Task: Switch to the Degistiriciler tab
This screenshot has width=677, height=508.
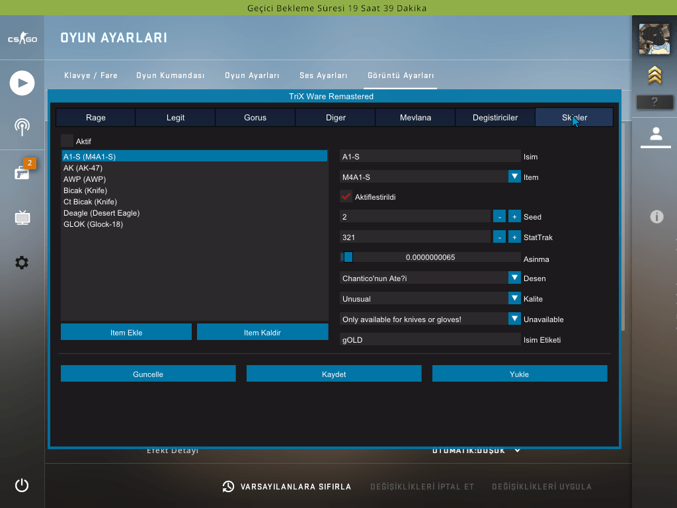Action: [x=495, y=117]
